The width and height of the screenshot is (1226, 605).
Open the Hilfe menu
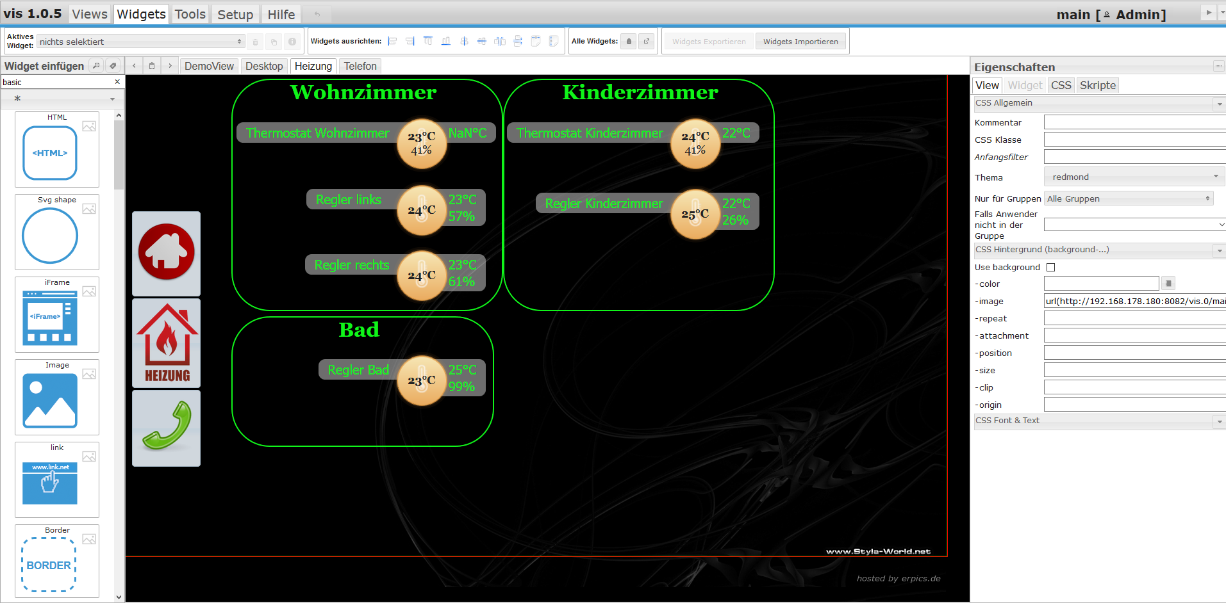(x=281, y=14)
